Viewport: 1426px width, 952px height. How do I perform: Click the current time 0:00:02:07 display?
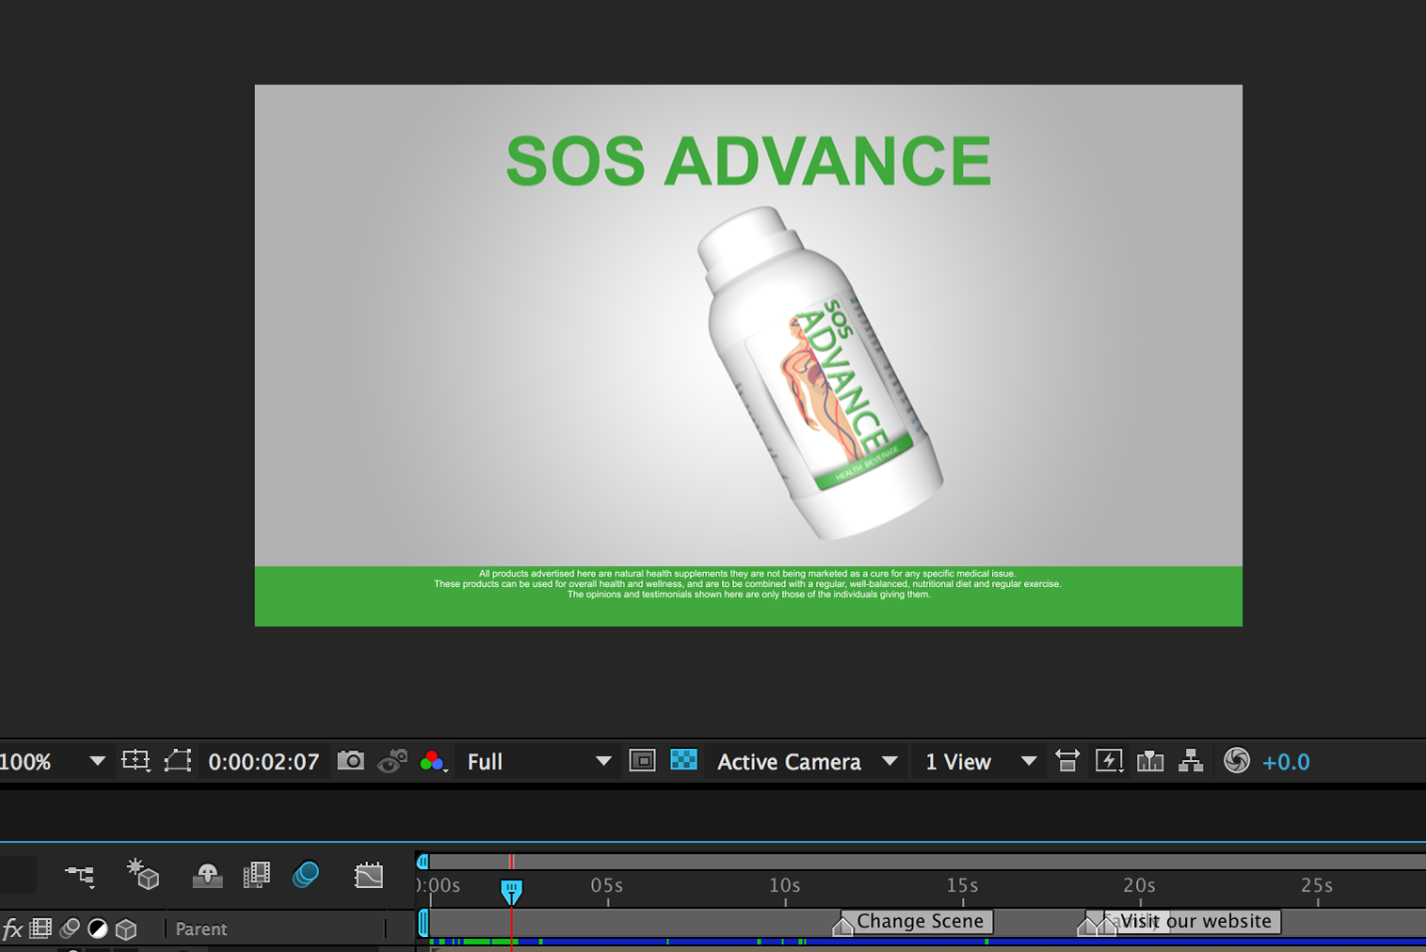[x=264, y=762]
